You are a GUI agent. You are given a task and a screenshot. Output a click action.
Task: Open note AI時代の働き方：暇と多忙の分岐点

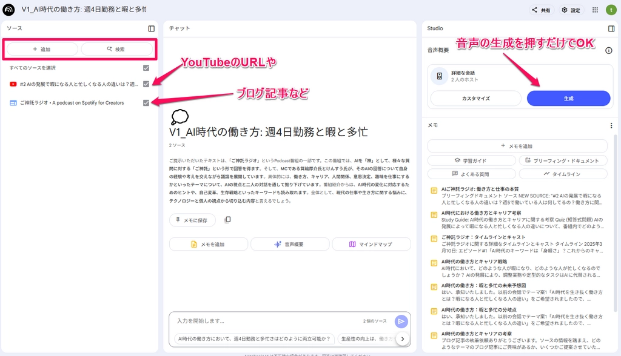coord(517,316)
